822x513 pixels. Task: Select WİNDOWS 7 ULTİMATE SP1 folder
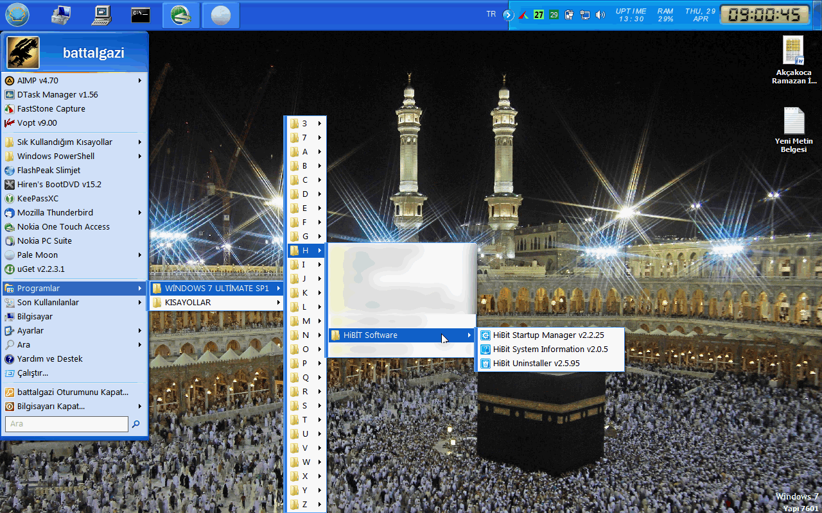(217, 289)
